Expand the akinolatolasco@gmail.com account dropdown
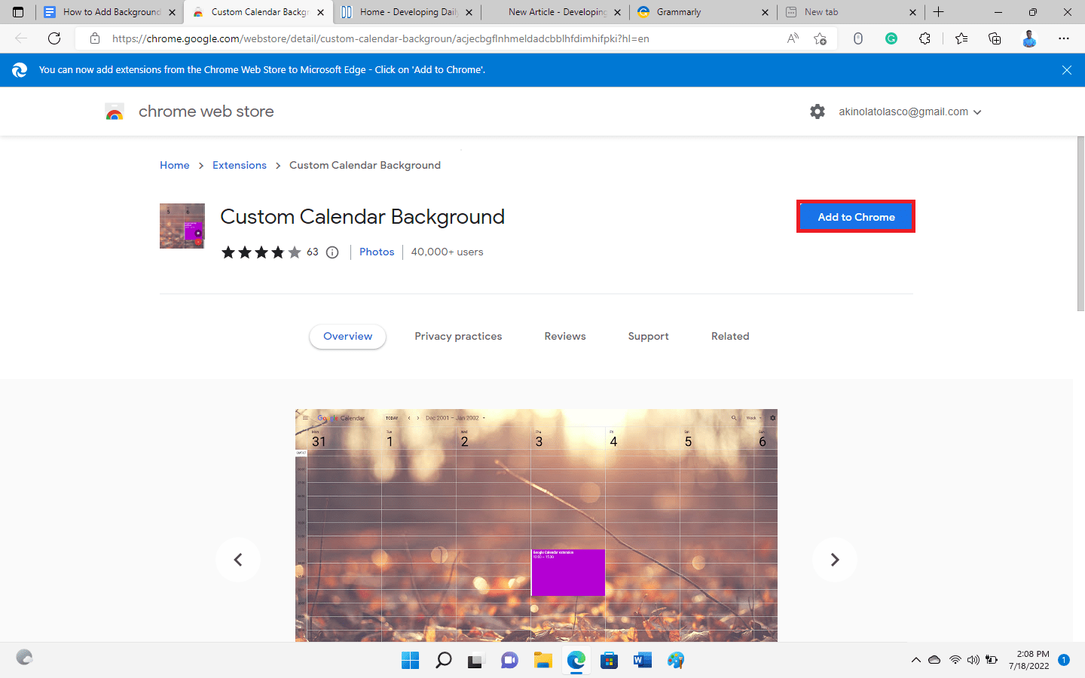The height and width of the screenshot is (678, 1085). 977,112
